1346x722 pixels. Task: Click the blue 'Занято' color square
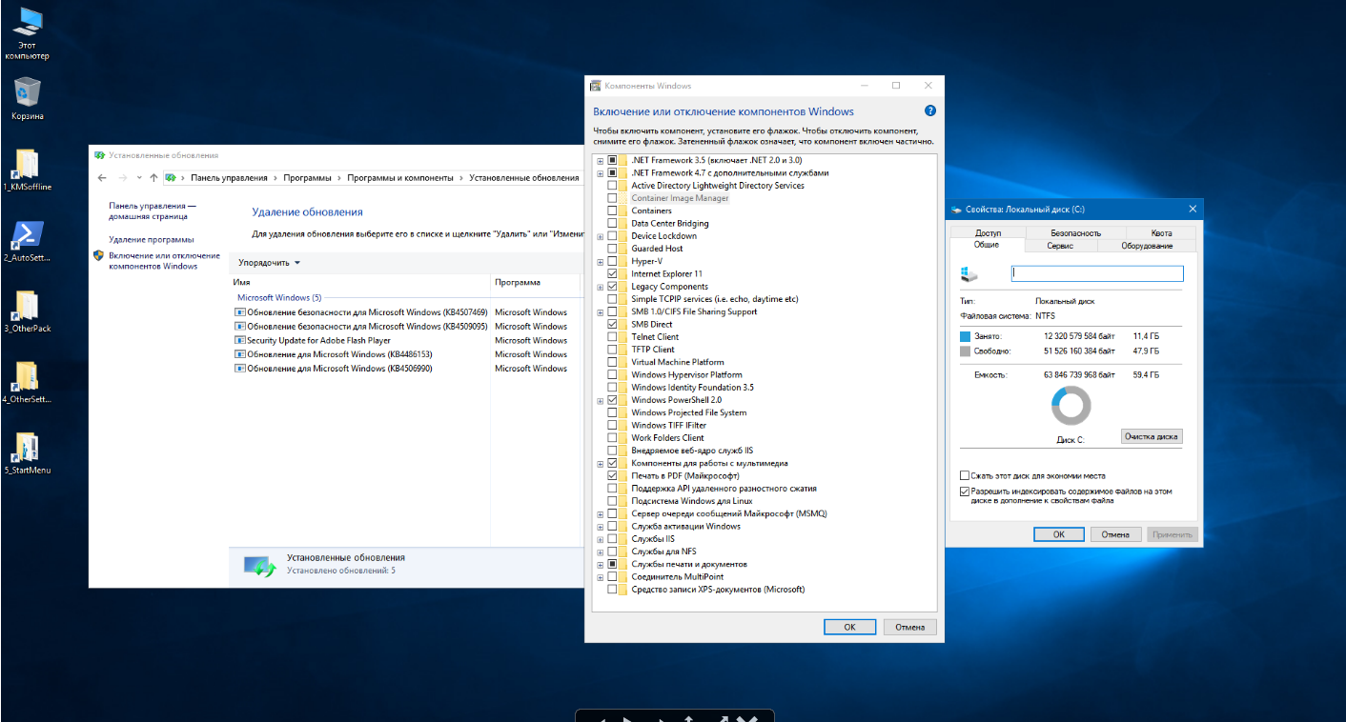coord(965,336)
